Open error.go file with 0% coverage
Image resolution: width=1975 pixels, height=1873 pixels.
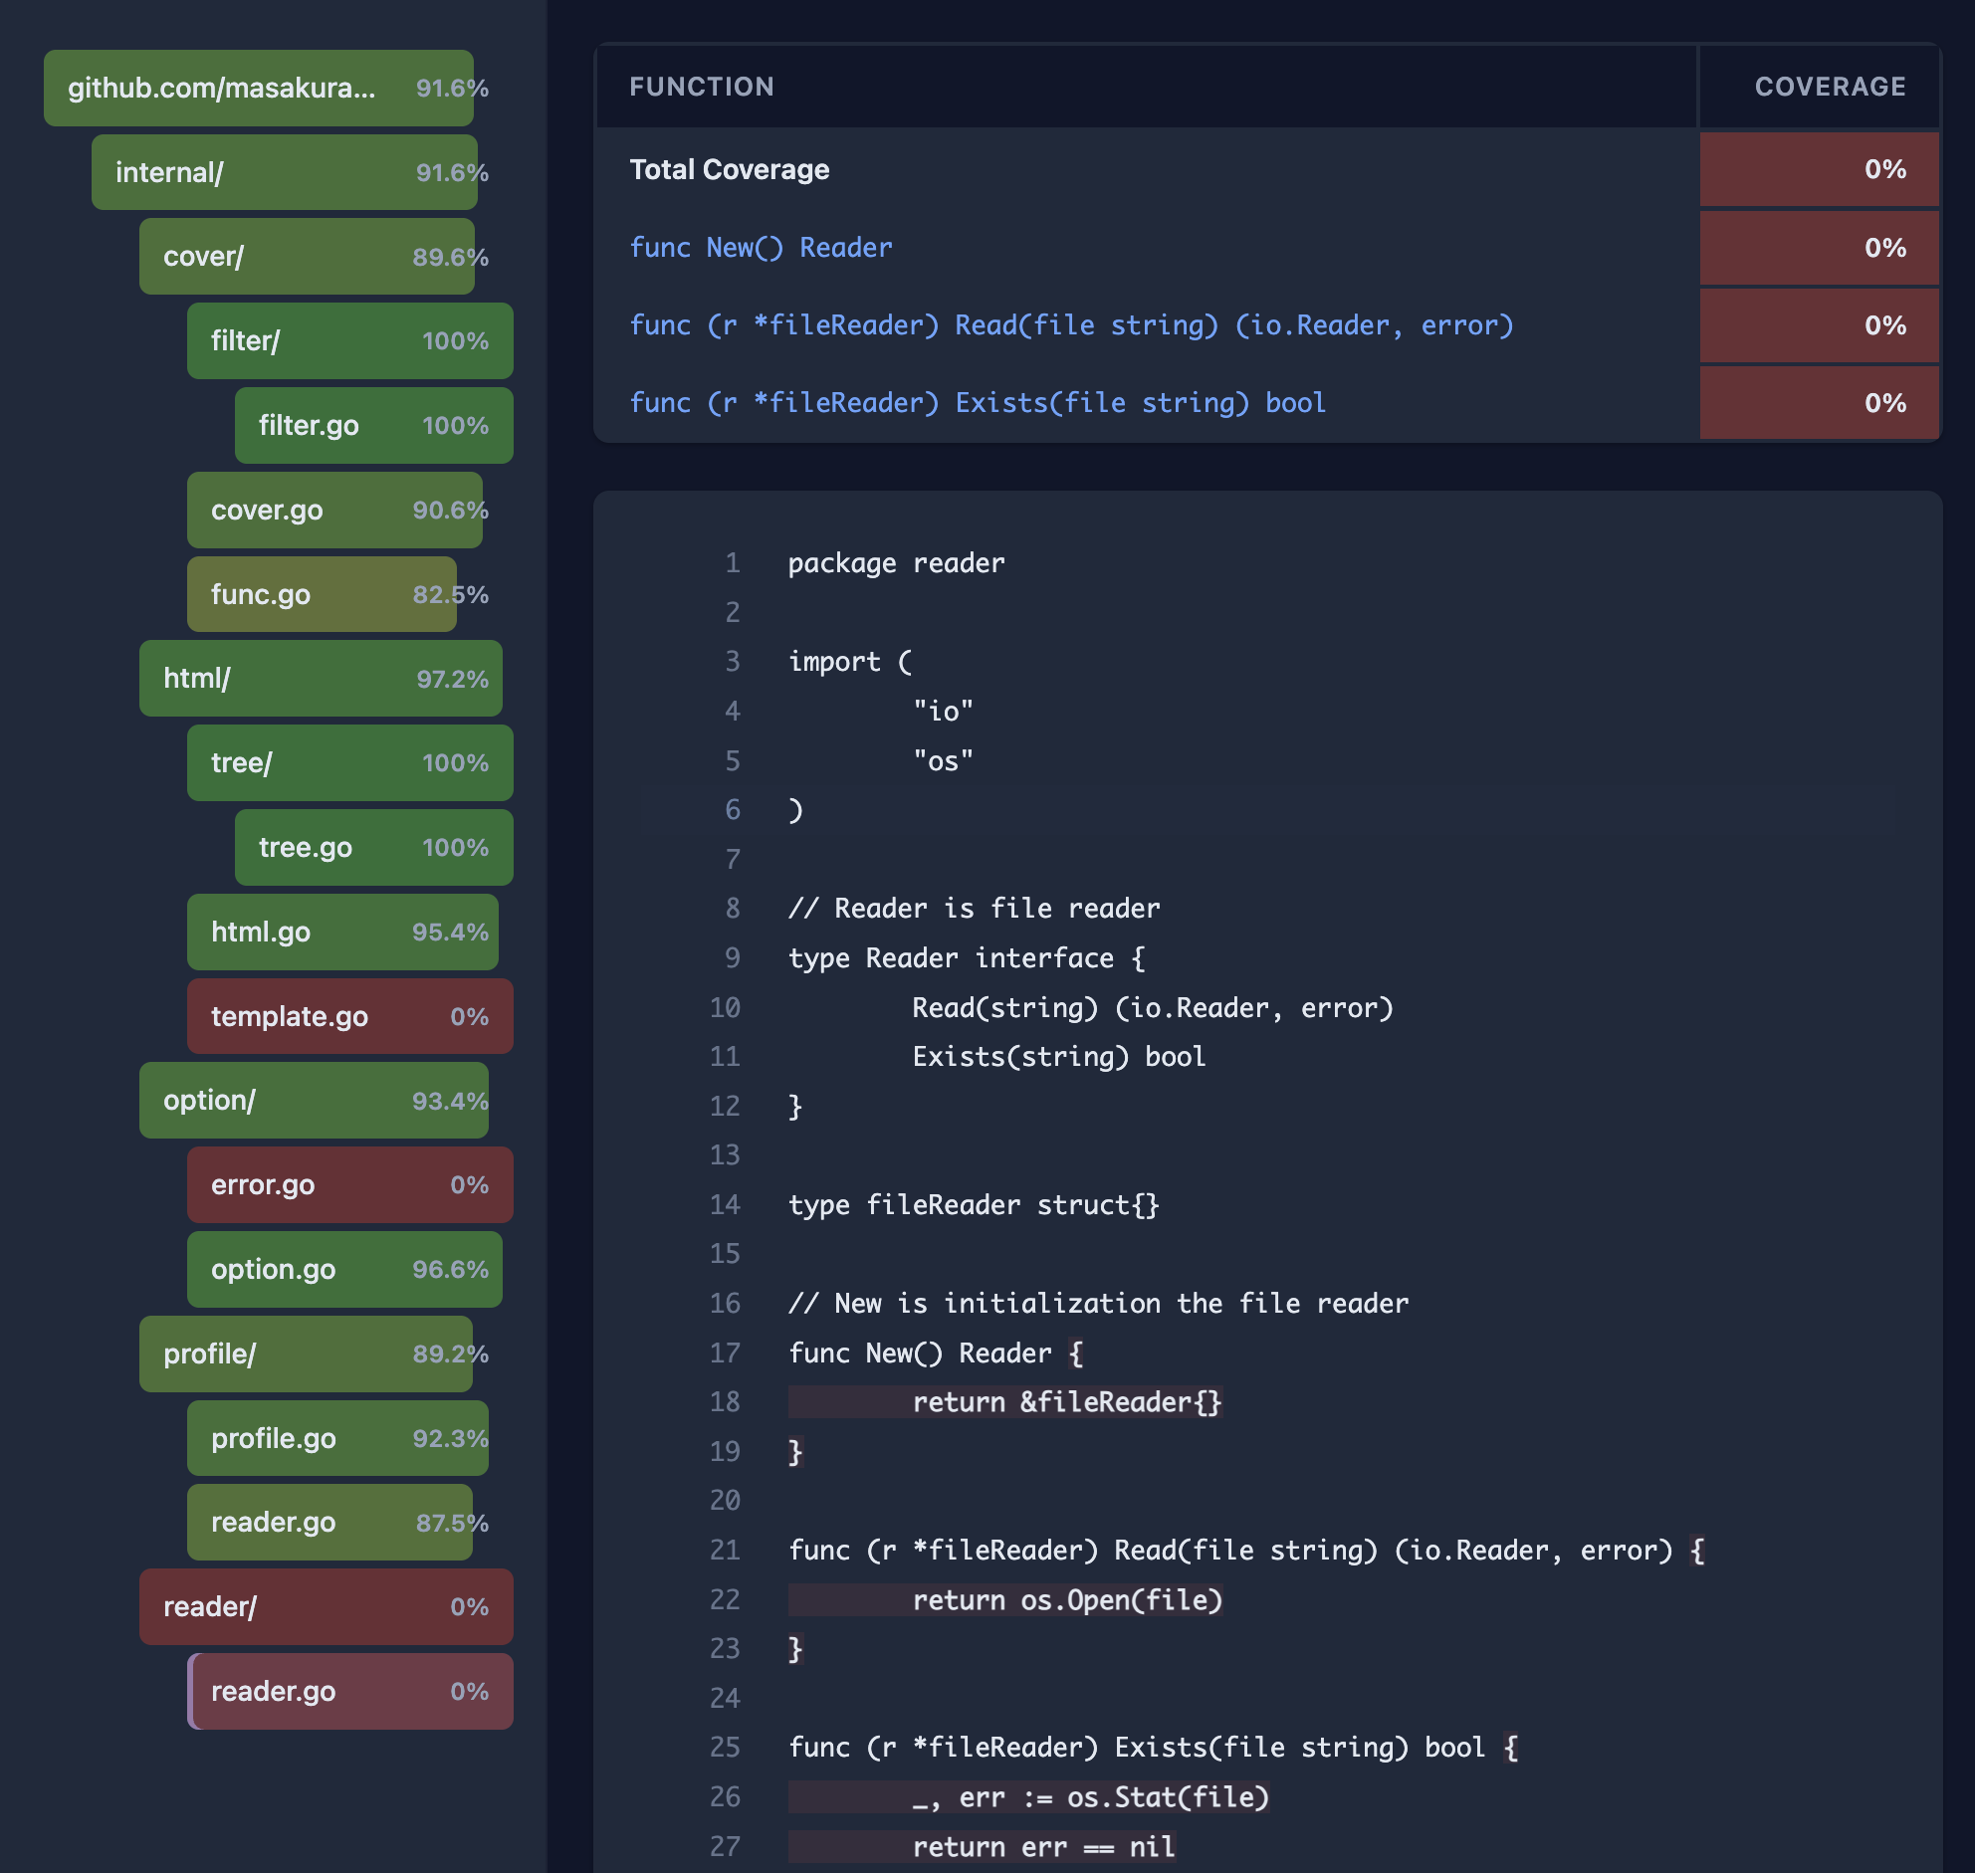click(349, 1184)
